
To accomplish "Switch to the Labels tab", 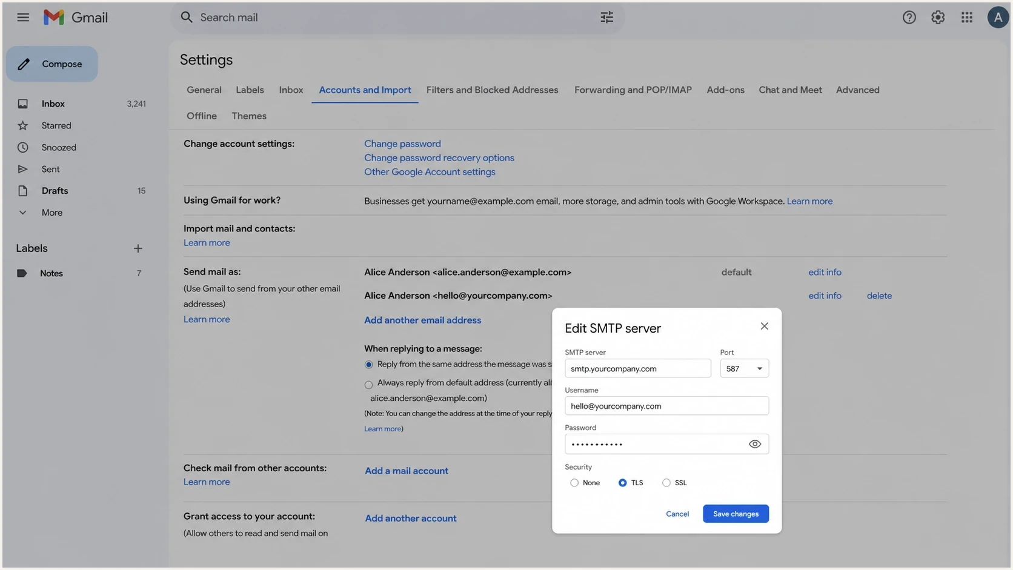I will click(250, 90).
